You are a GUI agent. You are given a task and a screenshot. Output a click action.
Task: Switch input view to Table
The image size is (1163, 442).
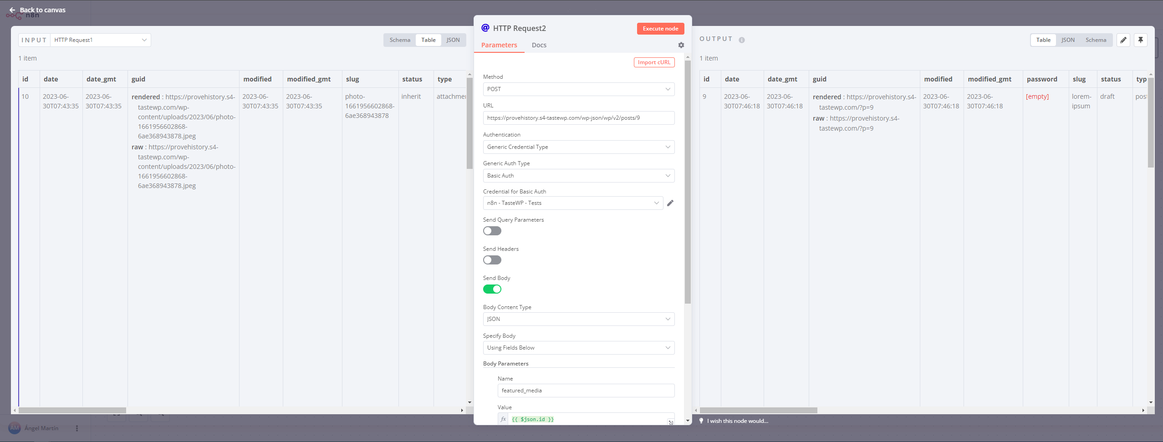pos(428,40)
